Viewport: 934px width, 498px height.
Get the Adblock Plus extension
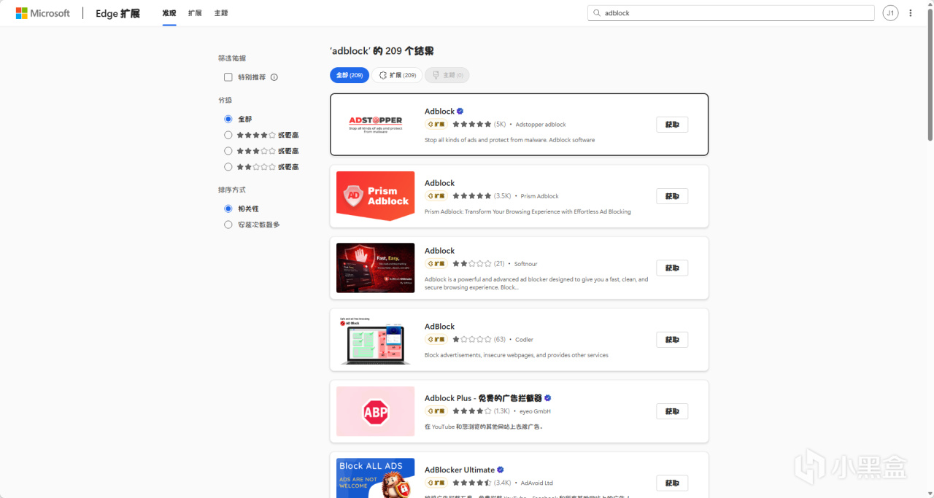(672, 411)
